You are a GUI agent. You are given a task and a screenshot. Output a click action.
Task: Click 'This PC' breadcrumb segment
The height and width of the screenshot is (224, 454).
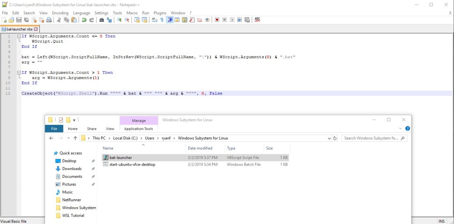[99, 138]
